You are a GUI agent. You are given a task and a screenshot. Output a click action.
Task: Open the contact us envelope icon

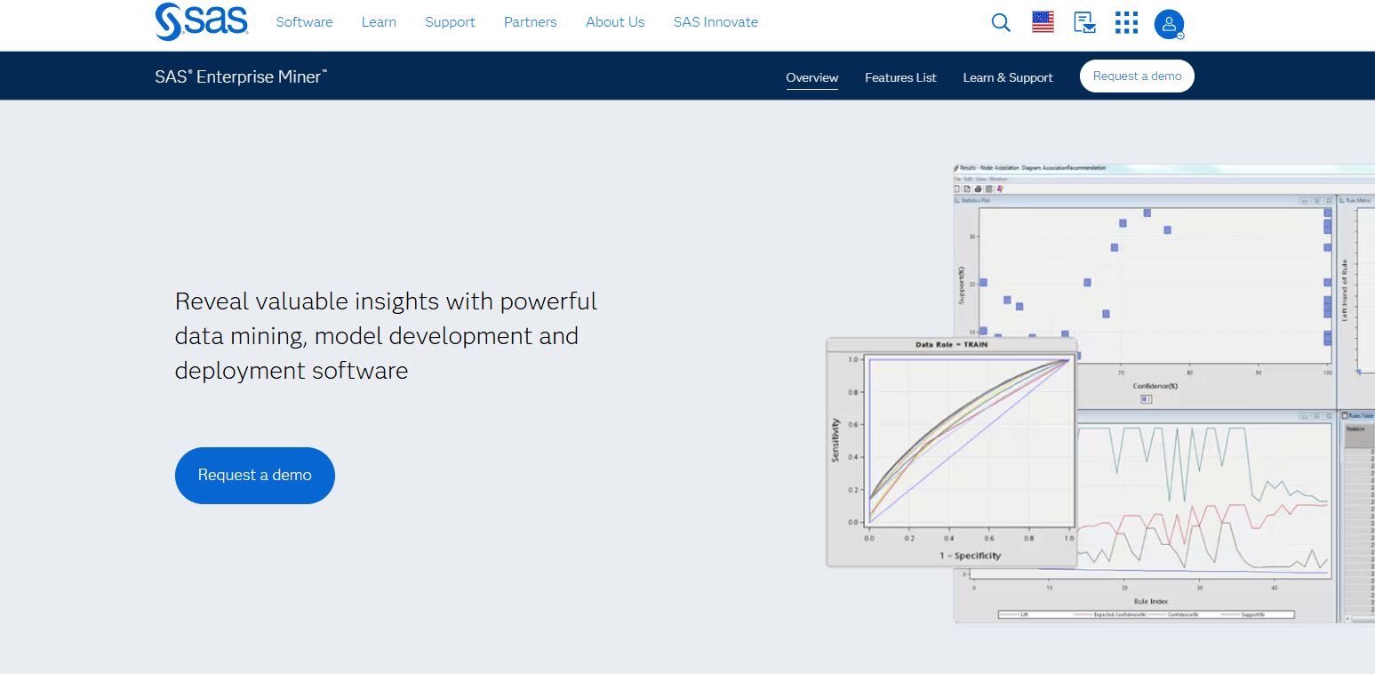pos(1084,23)
